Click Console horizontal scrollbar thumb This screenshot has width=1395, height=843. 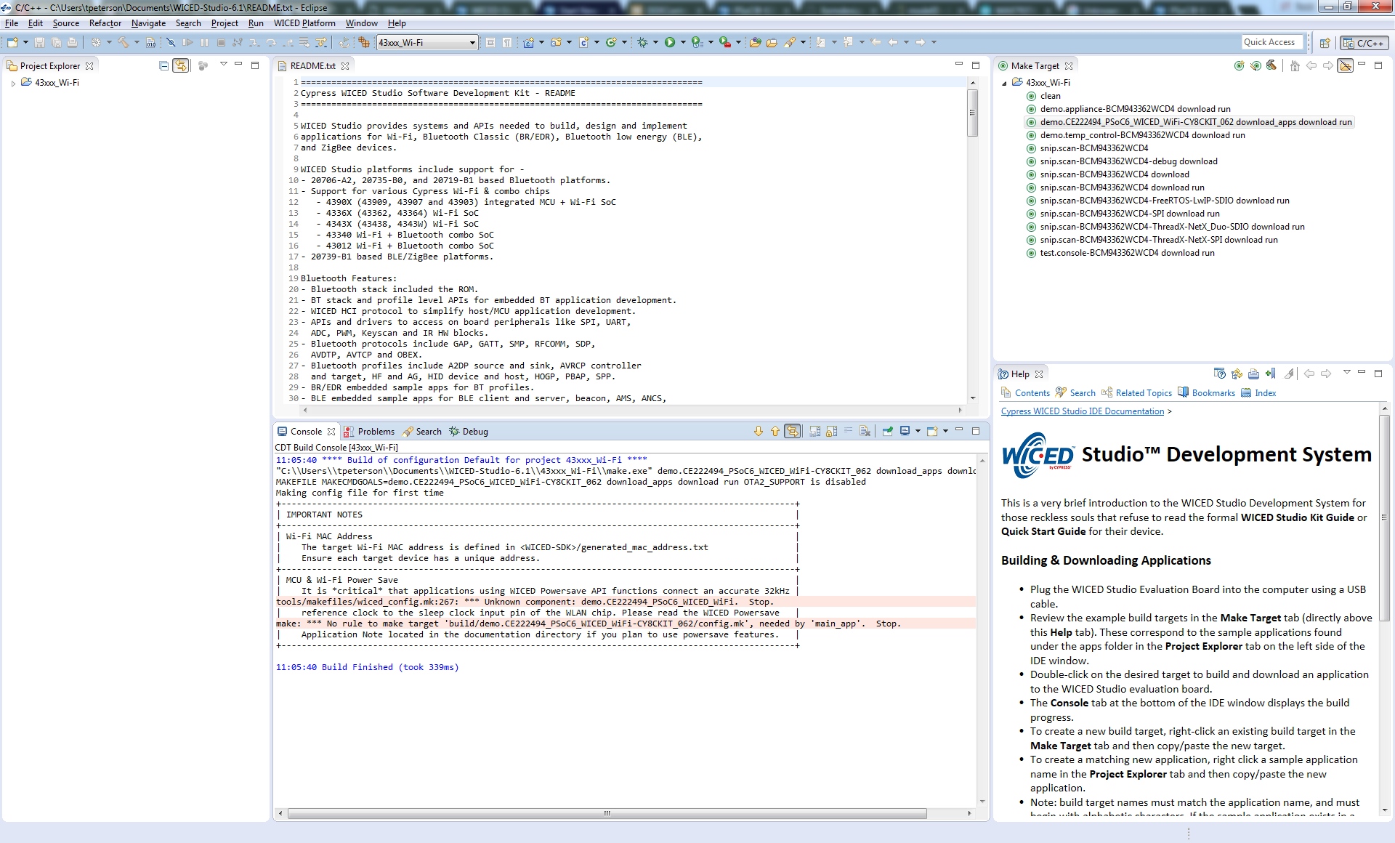pos(607,814)
